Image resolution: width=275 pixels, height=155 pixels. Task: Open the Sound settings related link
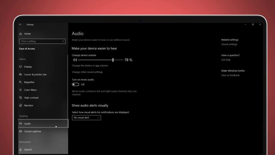point(229,44)
